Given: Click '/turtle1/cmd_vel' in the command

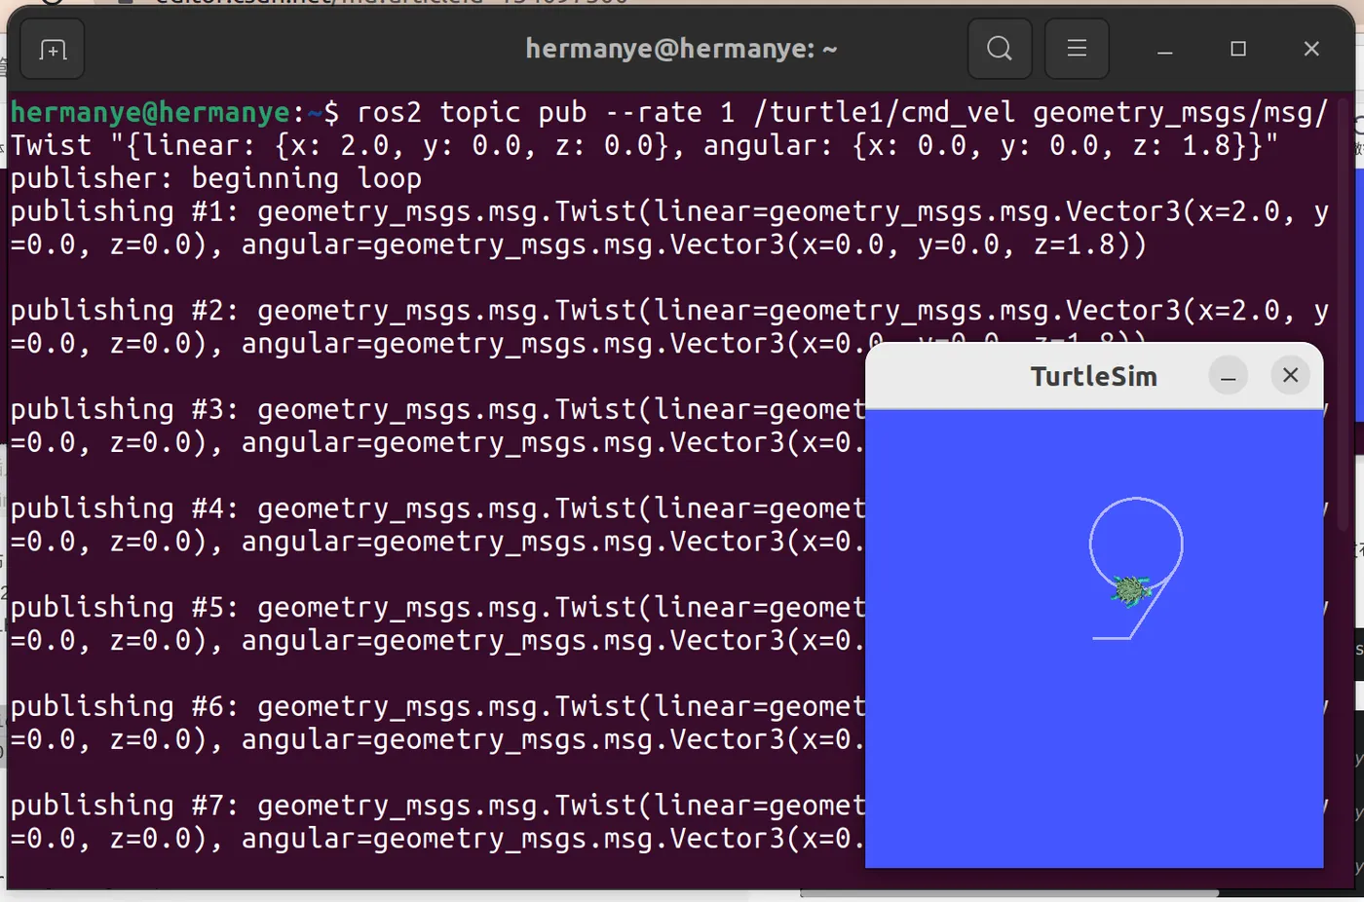Looking at the screenshot, I should tap(885, 113).
